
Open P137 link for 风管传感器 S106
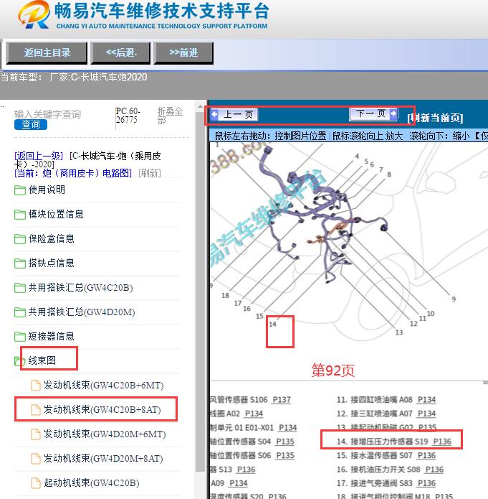click(x=282, y=400)
